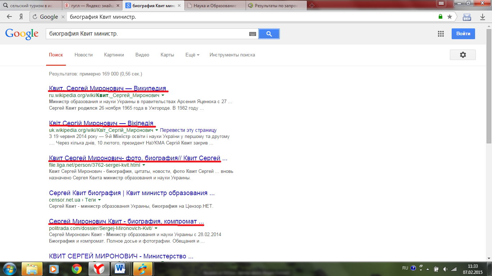This screenshot has height=276, width=492.
Task: Switch to 'гугл — Яндекс' browser tab
Action: pyautogui.click(x=91, y=6)
